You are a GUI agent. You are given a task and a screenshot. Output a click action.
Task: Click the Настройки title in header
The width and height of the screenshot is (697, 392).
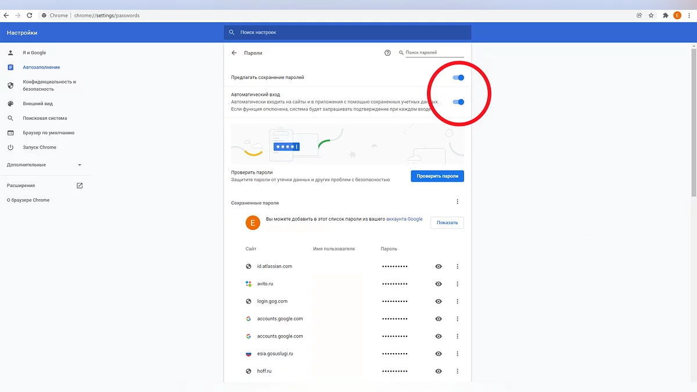22,33
